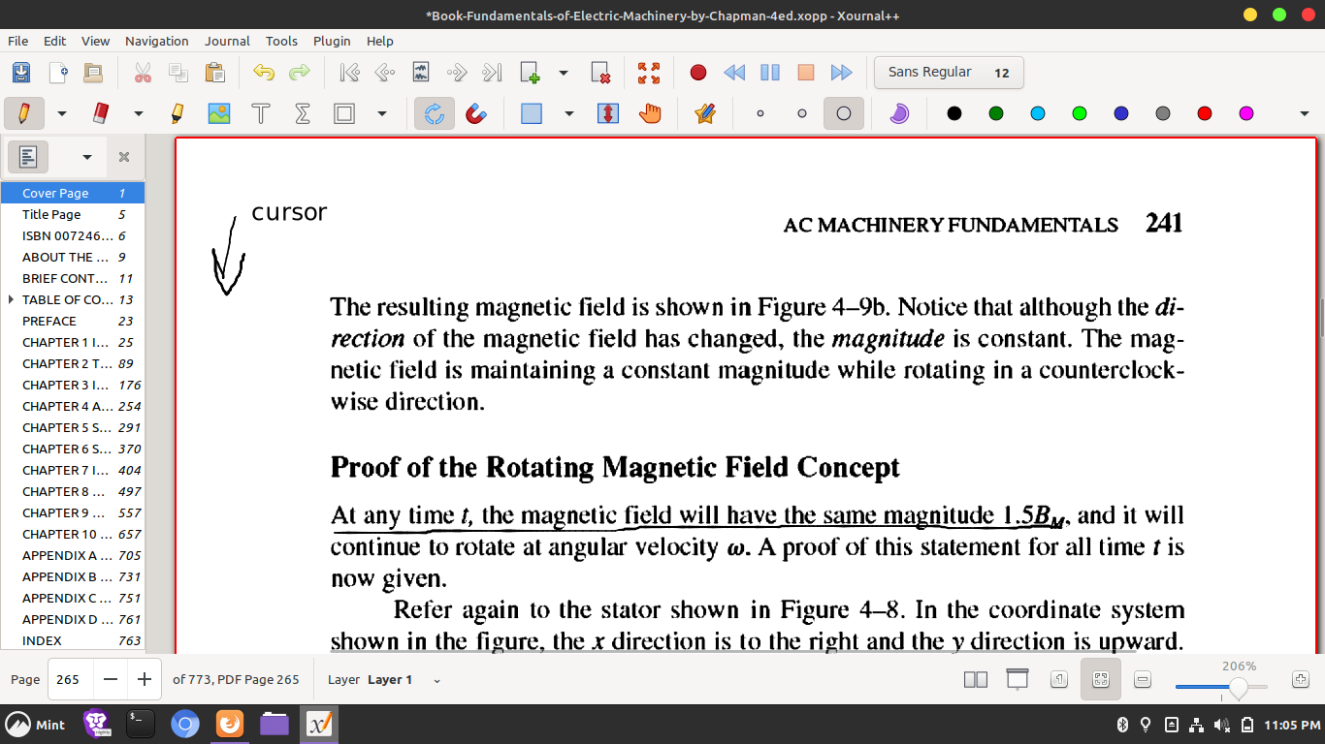Select the Pen tool

(23, 113)
